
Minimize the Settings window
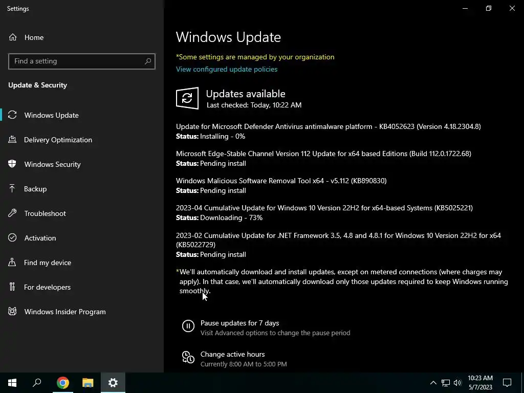(x=465, y=8)
